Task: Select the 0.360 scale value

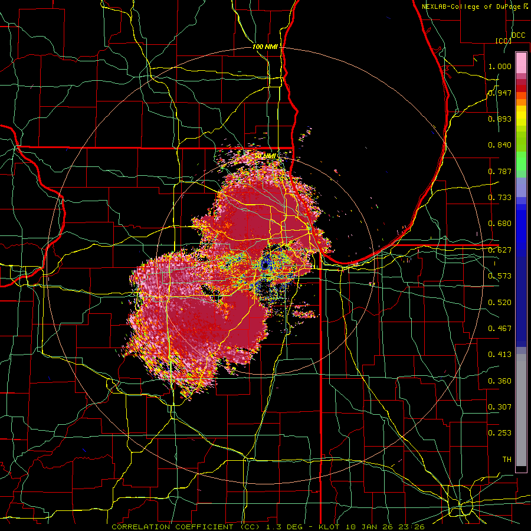Action: click(500, 381)
